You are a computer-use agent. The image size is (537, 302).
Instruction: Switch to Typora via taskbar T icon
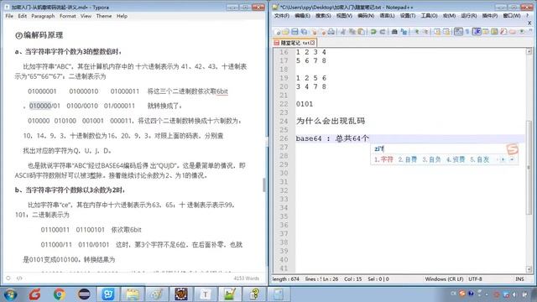coord(205,294)
